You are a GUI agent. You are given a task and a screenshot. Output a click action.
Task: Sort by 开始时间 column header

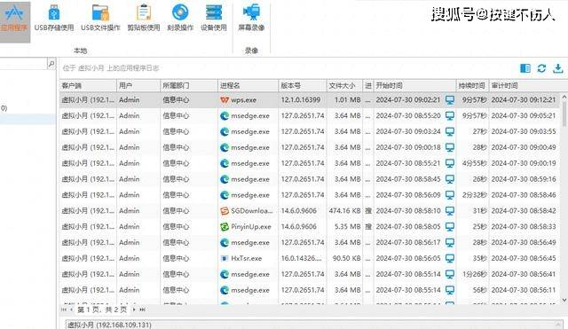tap(414, 85)
